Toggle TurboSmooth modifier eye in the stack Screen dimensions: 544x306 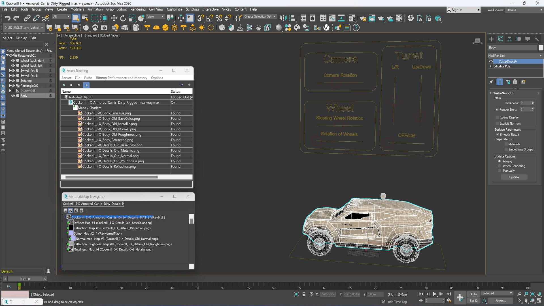(491, 61)
